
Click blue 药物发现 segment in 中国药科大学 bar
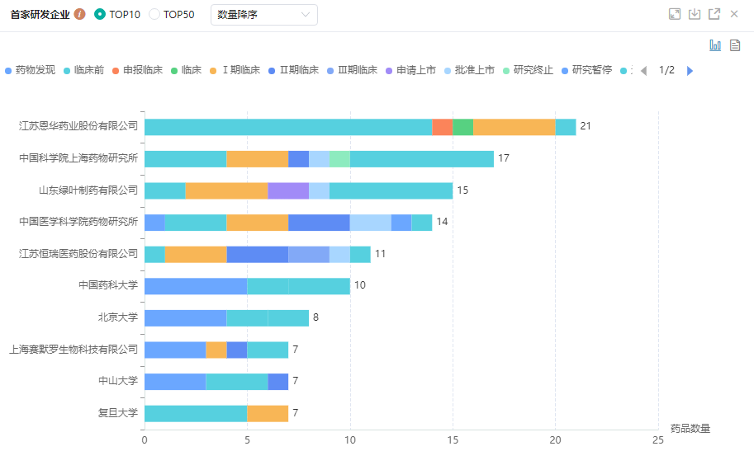click(196, 286)
